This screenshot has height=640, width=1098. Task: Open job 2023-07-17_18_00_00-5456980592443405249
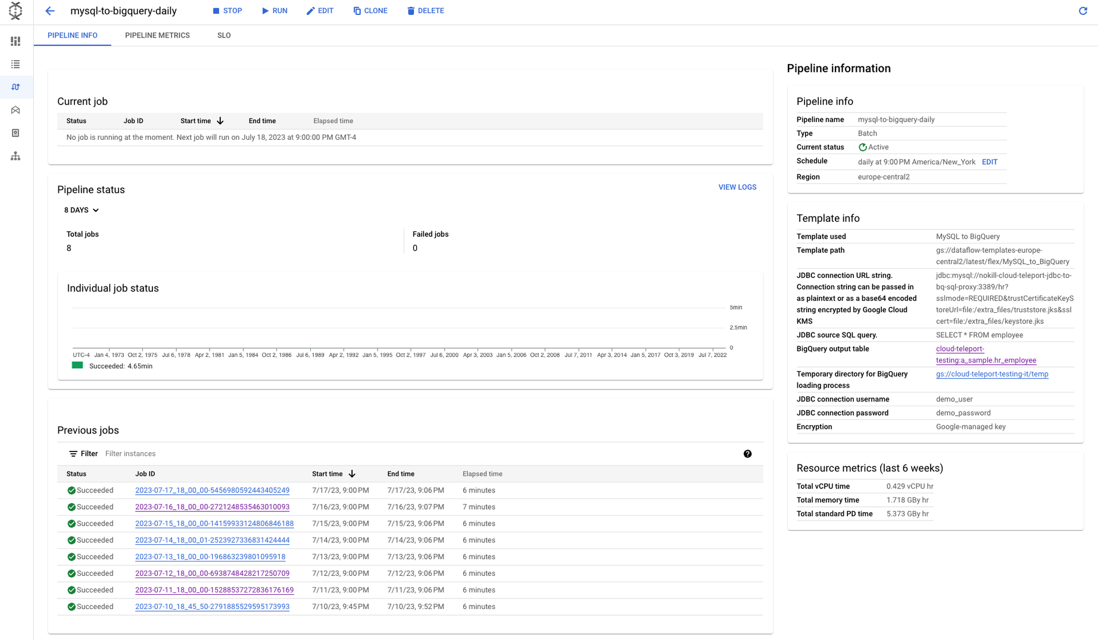pyautogui.click(x=212, y=491)
